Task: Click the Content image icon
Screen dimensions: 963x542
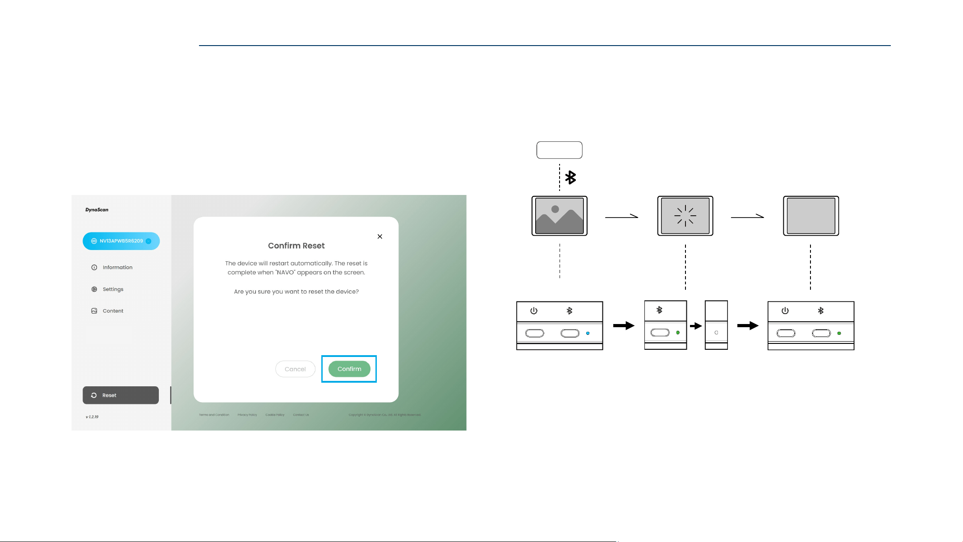Action: click(94, 311)
